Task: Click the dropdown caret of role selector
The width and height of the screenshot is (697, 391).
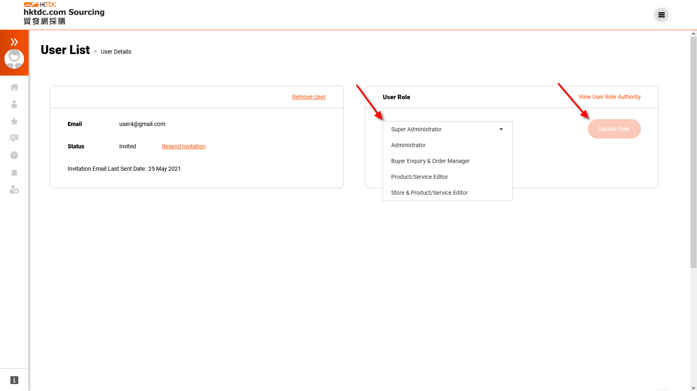Action: click(501, 129)
